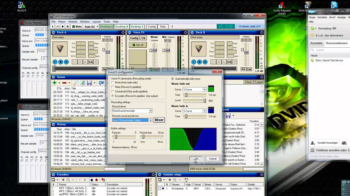The width and height of the screenshot is (350, 196).
Task: Toggle Automatically fade music checkbox
Action: pyautogui.click(x=173, y=79)
